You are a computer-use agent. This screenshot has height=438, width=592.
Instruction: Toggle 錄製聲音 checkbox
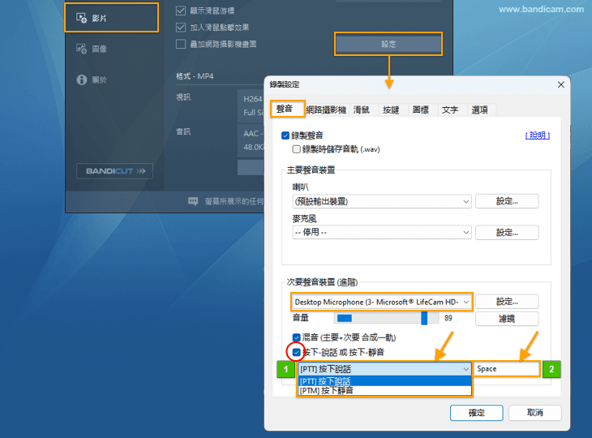coord(285,135)
